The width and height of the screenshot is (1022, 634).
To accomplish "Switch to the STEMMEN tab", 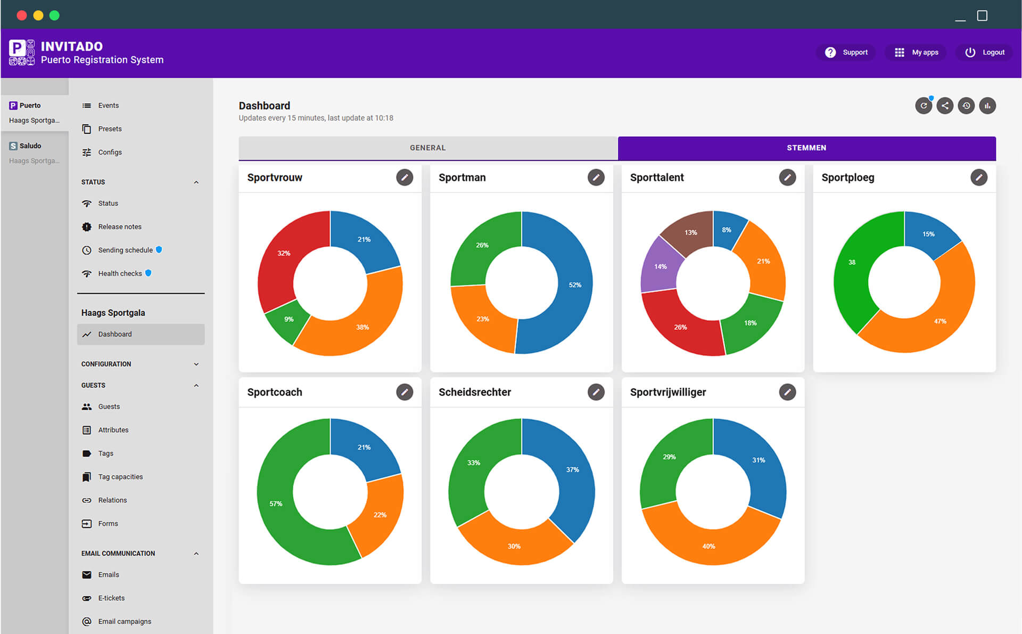I will click(x=806, y=148).
